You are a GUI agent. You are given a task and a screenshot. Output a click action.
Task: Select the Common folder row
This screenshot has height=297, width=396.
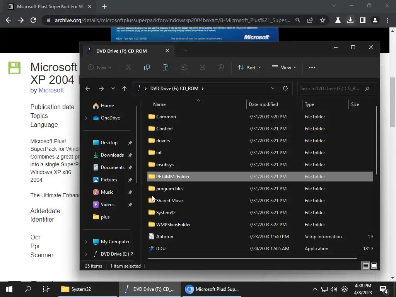260,117
